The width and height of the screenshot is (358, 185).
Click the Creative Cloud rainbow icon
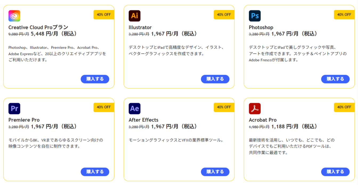point(14,16)
